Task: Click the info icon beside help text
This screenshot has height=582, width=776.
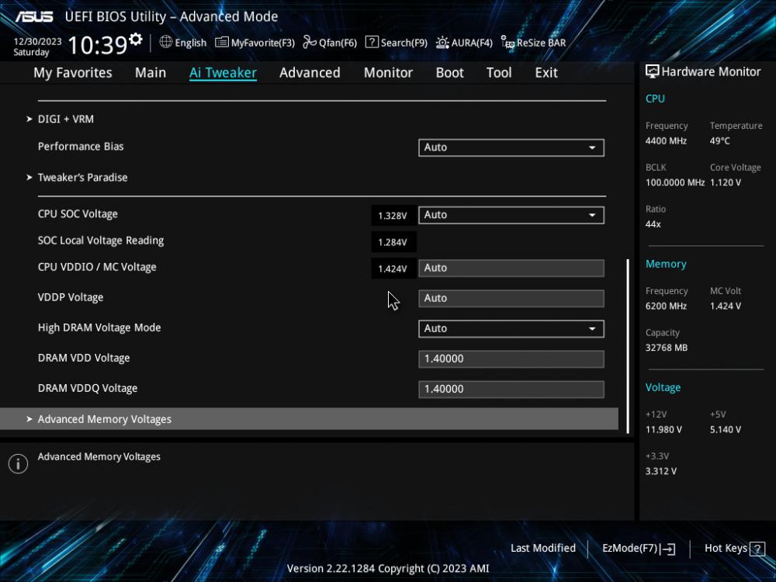Action: [x=19, y=464]
